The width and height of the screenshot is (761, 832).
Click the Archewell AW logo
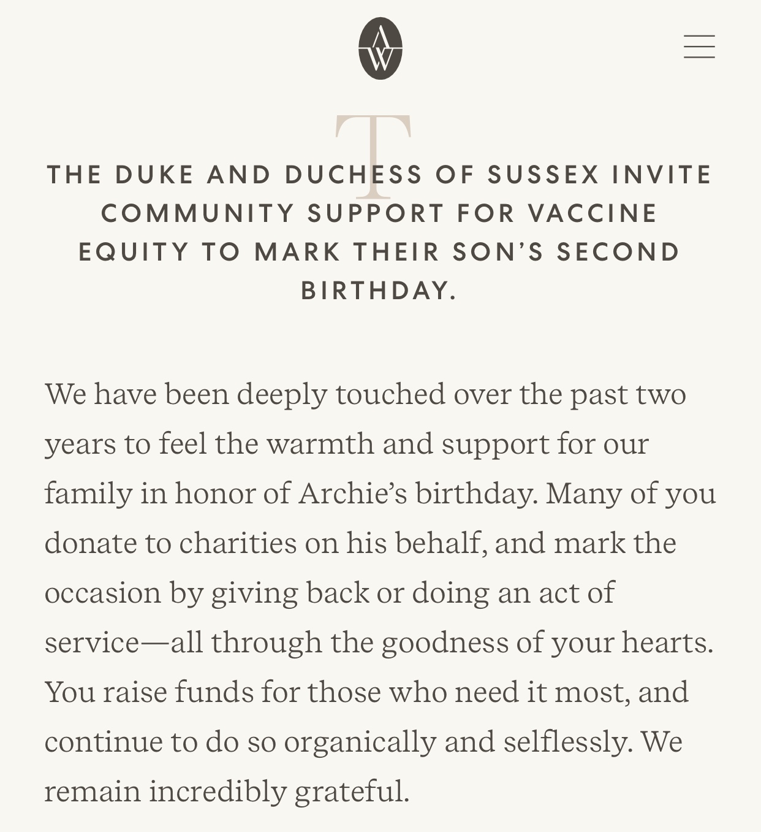pyautogui.click(x=380, y=48)
